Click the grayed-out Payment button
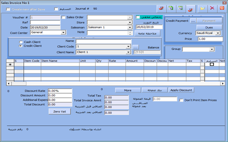Image resolution: width=228 pixels, height=142 pixels. 209,21
